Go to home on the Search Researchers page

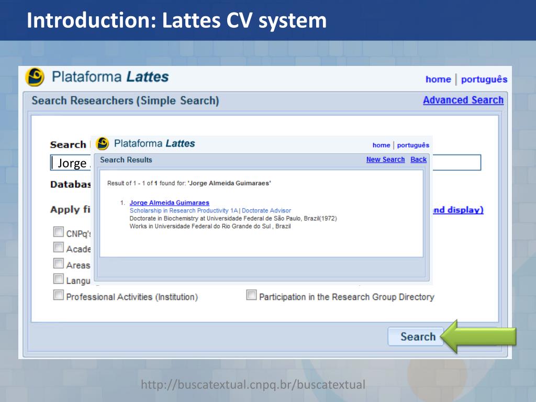438,80
